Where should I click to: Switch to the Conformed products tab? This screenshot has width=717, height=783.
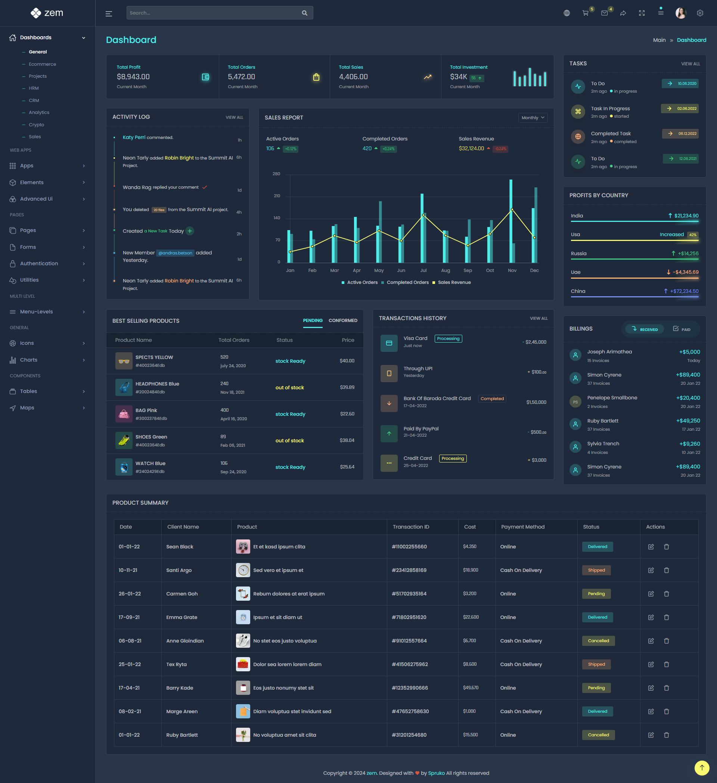pos(343,321)
